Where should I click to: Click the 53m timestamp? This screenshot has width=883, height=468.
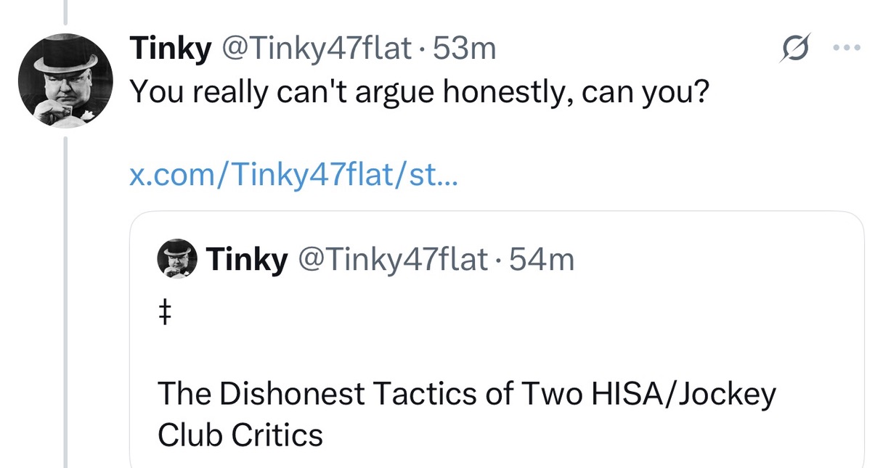tap(464, 49)
